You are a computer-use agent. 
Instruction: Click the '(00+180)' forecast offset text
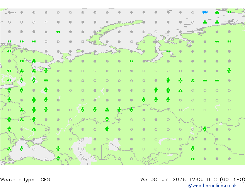233,180
